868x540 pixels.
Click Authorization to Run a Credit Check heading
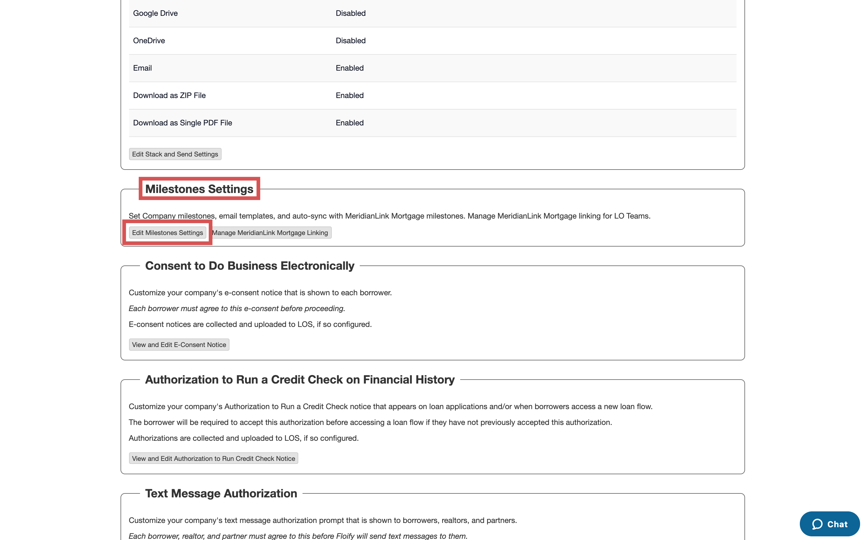[299, 379]
